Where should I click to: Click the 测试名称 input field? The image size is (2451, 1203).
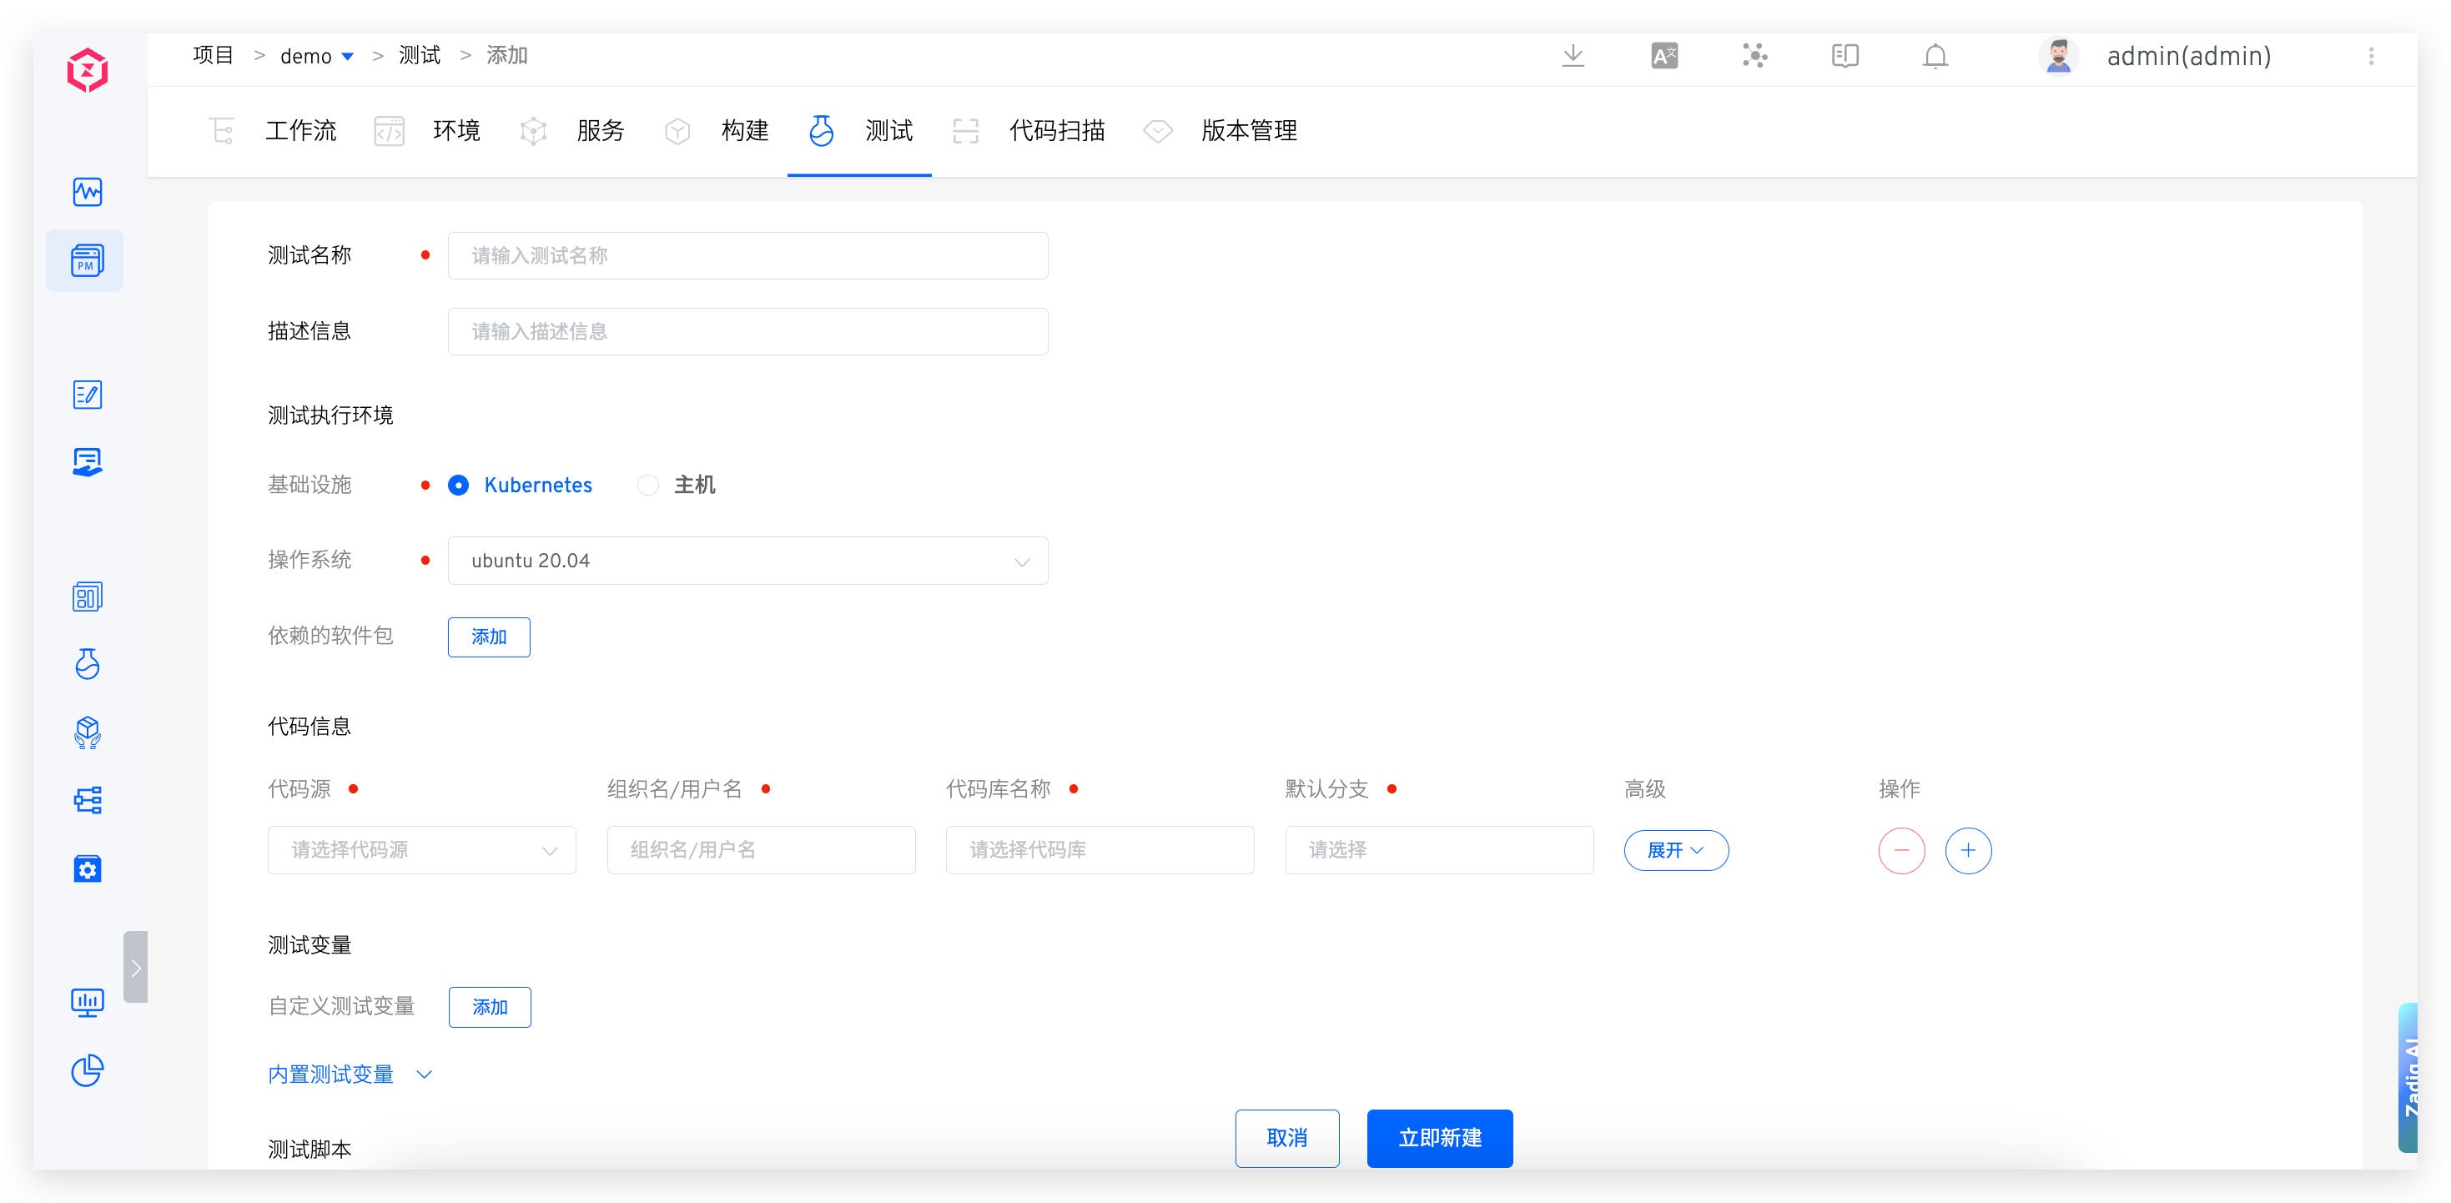click(747, 255)
